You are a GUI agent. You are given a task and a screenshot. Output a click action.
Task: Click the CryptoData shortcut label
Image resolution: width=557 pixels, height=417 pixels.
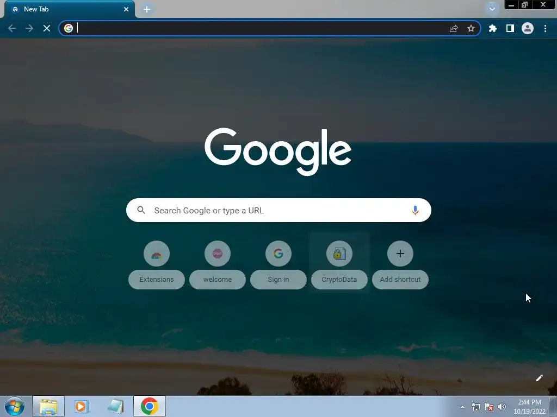[x=339, y=280]
